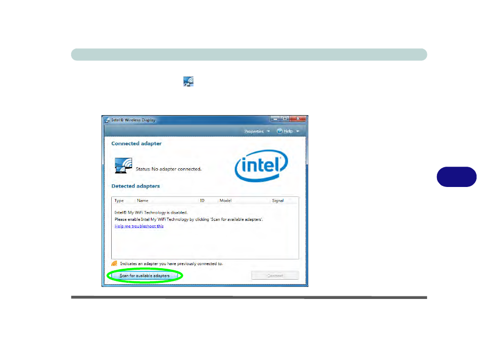Click the orange previously-connected adapter indicator icon
This screenshot has width=498, height=350.
tap(114, 264)
